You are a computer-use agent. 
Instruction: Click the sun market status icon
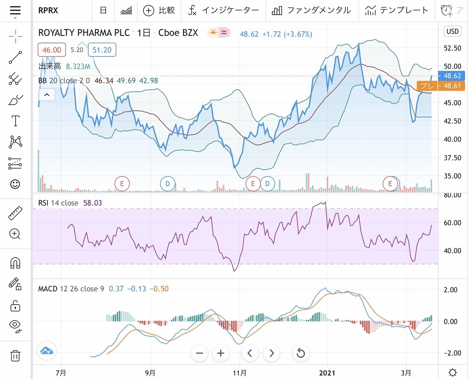coord(213,33)
